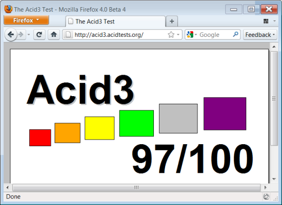Click the vertical scrollbar down arrow
282x205 pixels.
274,179
